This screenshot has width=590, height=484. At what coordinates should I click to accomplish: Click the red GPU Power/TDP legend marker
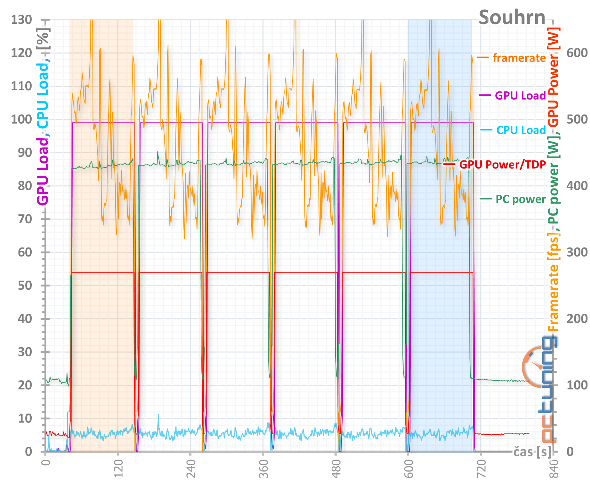coord(449,164)
